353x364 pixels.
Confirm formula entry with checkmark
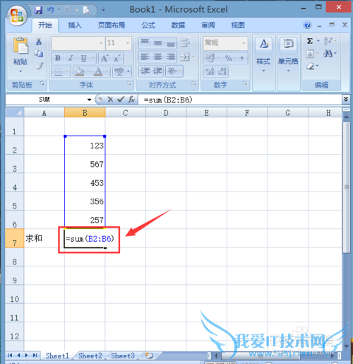(121, 100)
